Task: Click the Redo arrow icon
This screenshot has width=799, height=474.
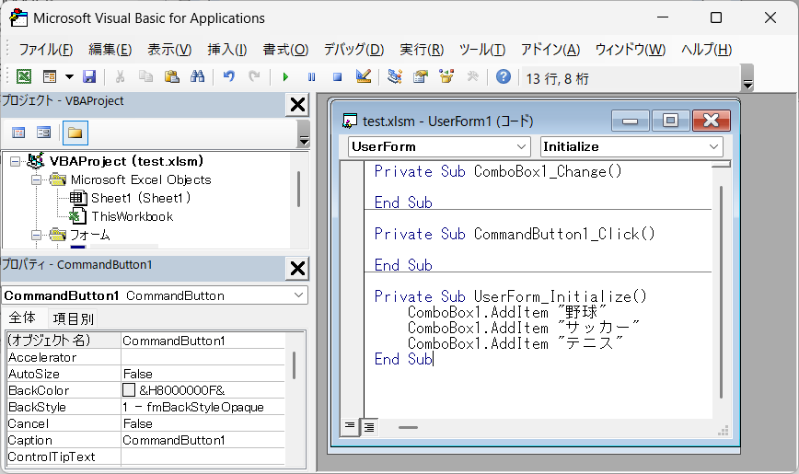Action: pos(254,77)
